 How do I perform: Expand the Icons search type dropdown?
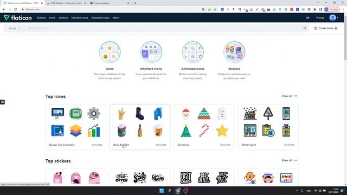pos(15,28)
